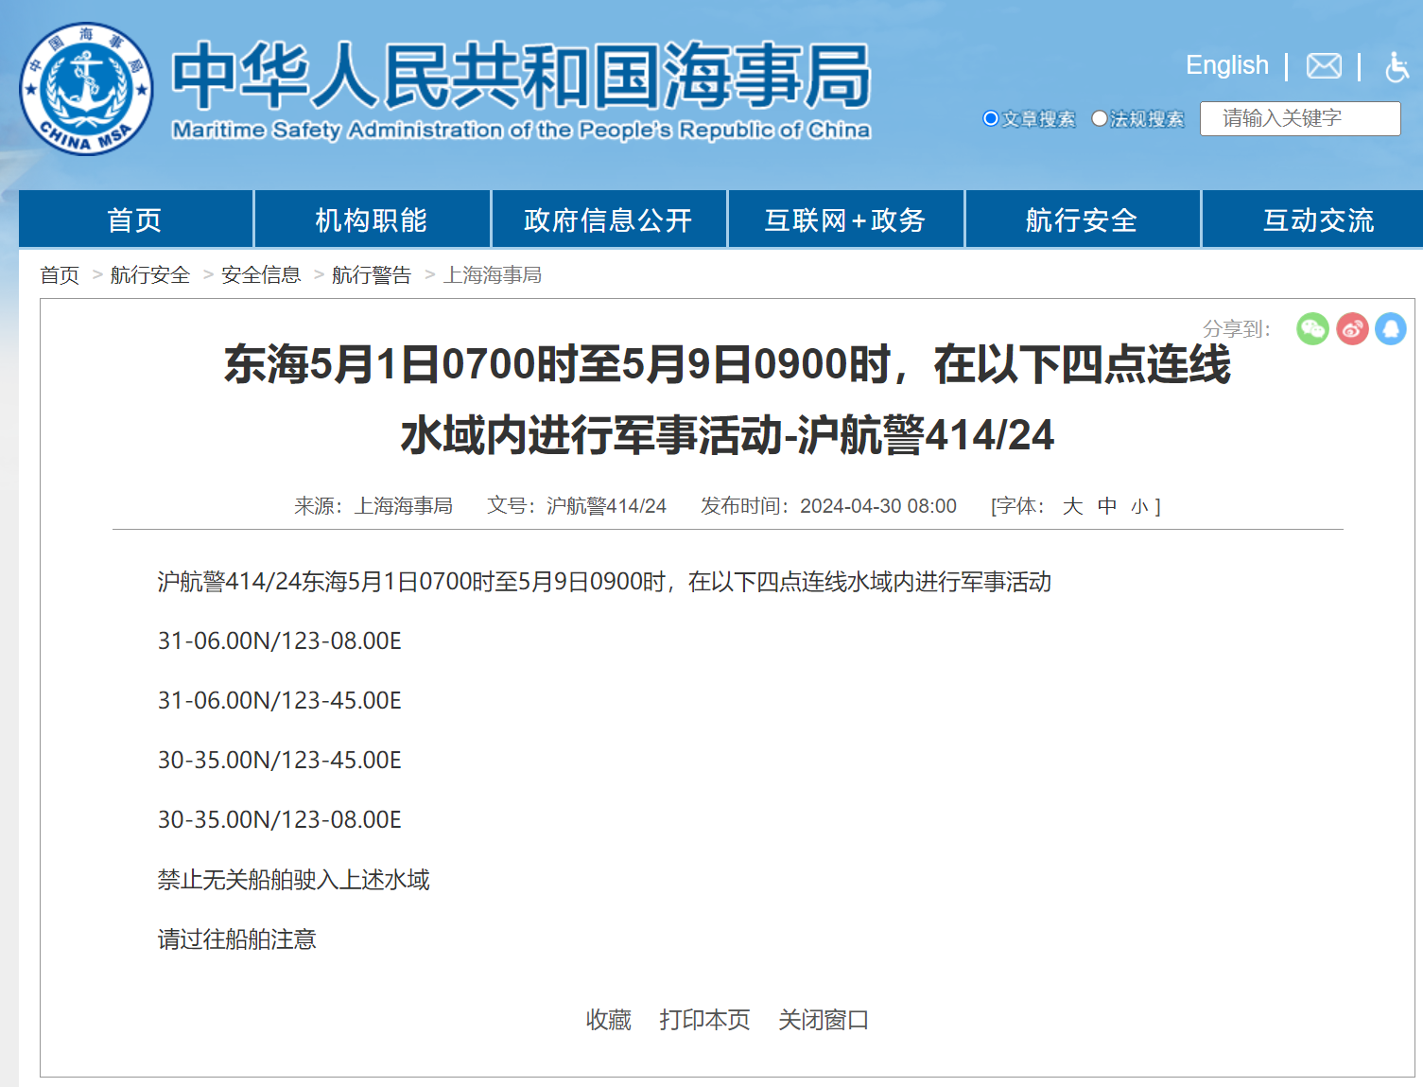The height and width of the screenshot is (1087, 1423).
Task: Focus the 请输入关键字 search field
Action: 1300,118
